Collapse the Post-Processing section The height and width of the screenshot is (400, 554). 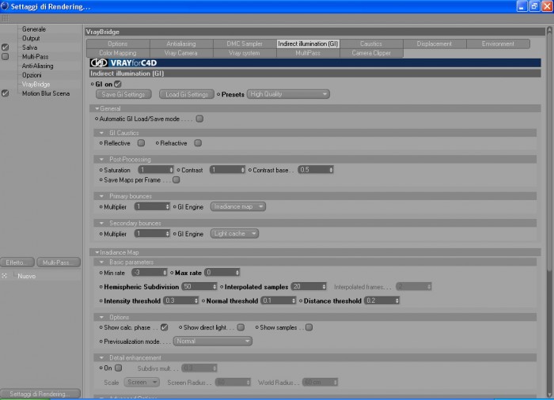pyautogui.click(x=102, y=160)
